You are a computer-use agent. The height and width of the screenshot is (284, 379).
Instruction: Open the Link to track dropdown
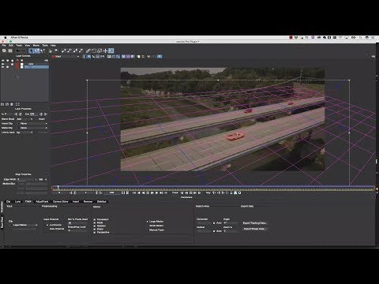tap(25, 133)
